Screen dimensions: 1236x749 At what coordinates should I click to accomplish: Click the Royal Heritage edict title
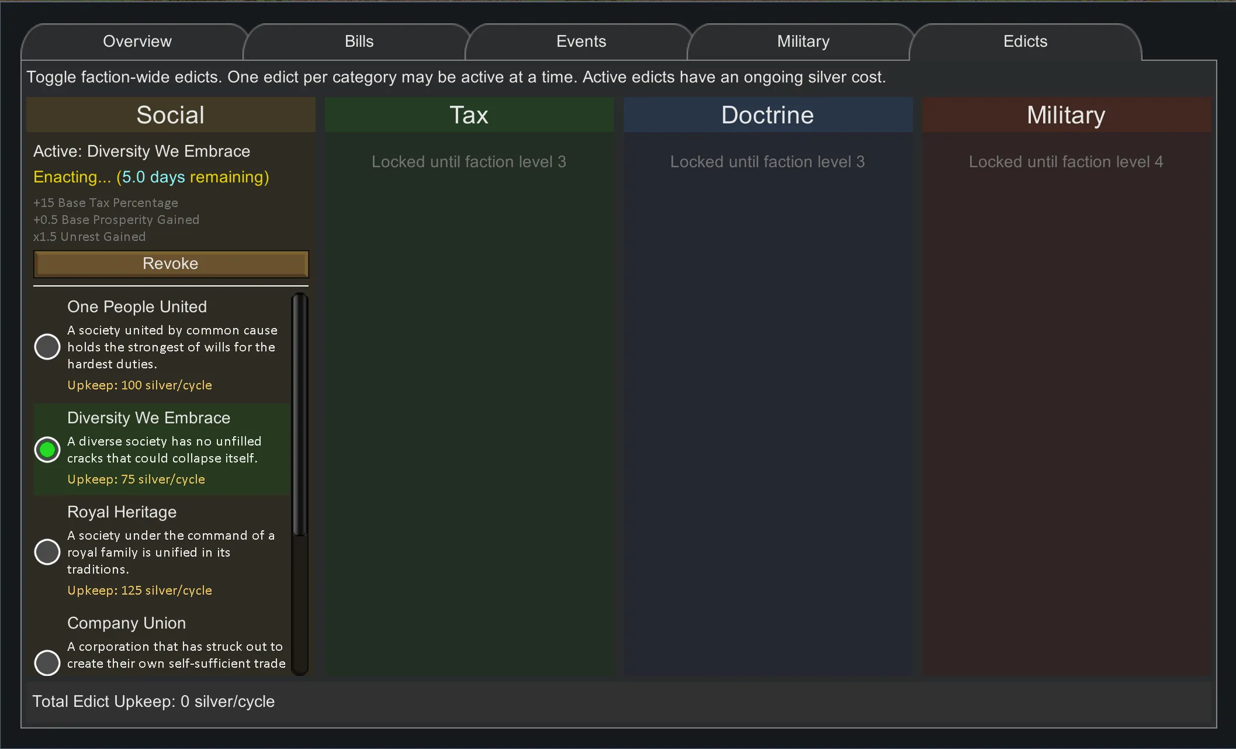click(x=122, y=512)
